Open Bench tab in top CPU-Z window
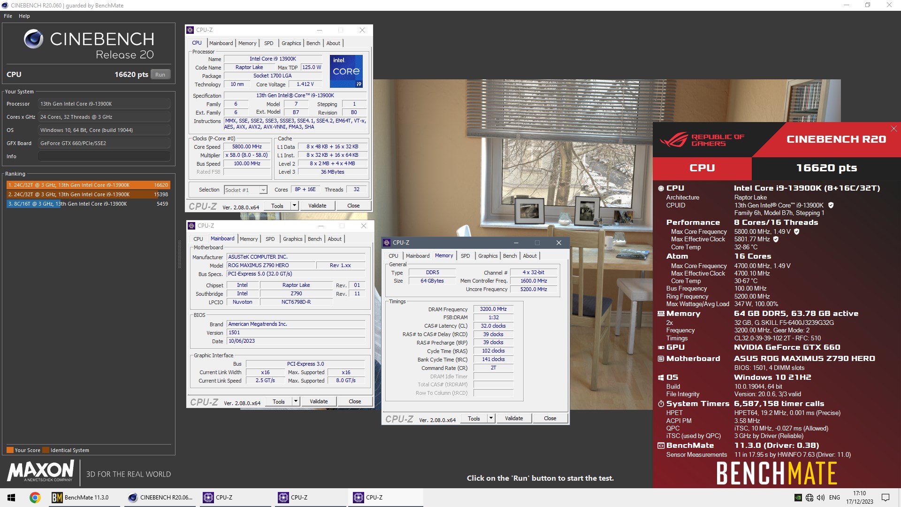Viewport: 901px width, 507px height. pos(313,43)
